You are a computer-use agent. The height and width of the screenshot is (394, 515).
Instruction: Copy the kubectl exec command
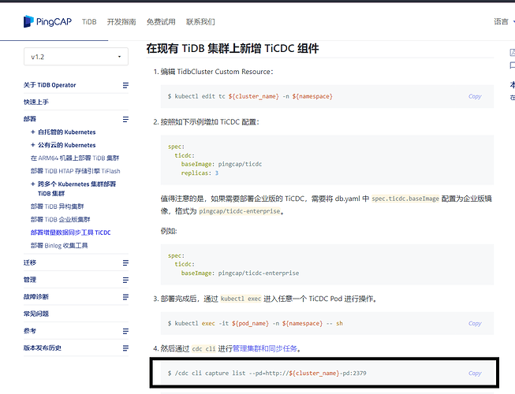475,323
